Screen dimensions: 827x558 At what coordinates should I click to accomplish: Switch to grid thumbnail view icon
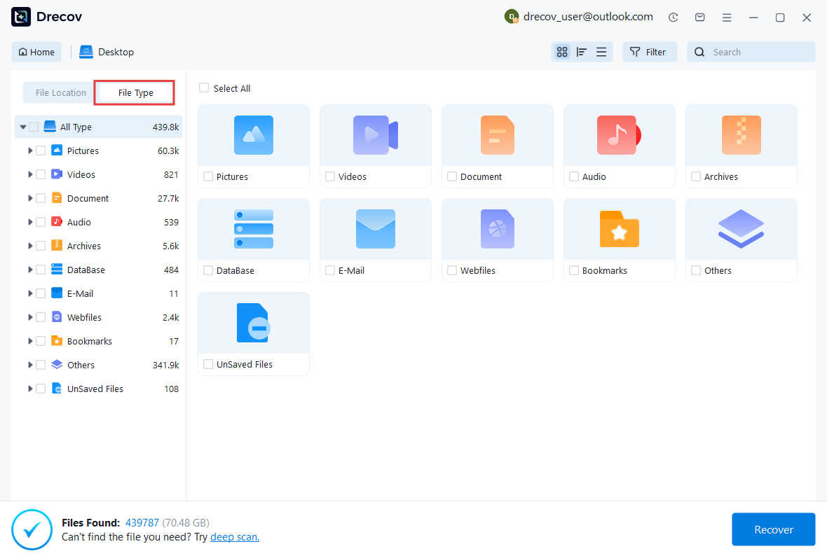pos(561,52)
